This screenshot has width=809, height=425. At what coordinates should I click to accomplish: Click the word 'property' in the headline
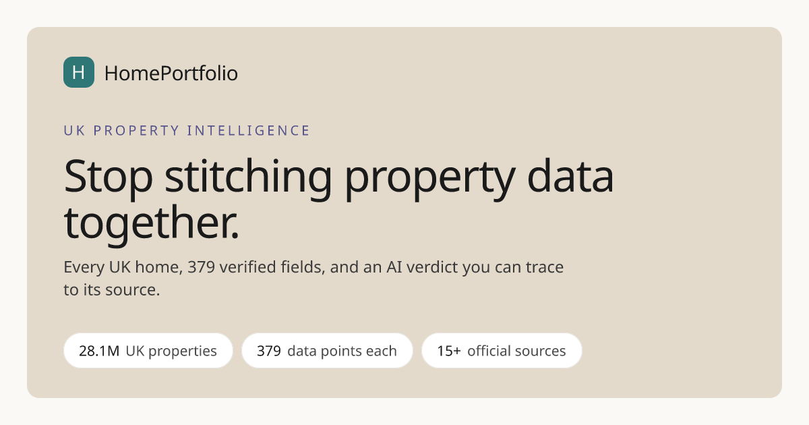click(x=430, y=179)
